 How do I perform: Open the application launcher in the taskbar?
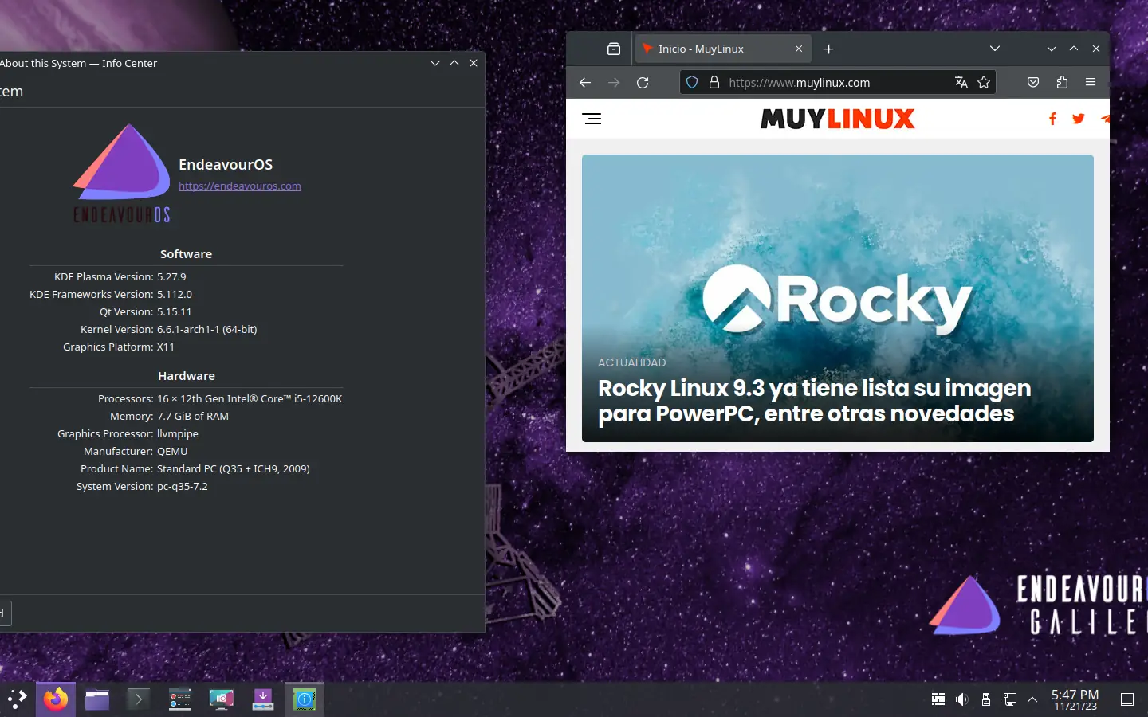(17, 699)
